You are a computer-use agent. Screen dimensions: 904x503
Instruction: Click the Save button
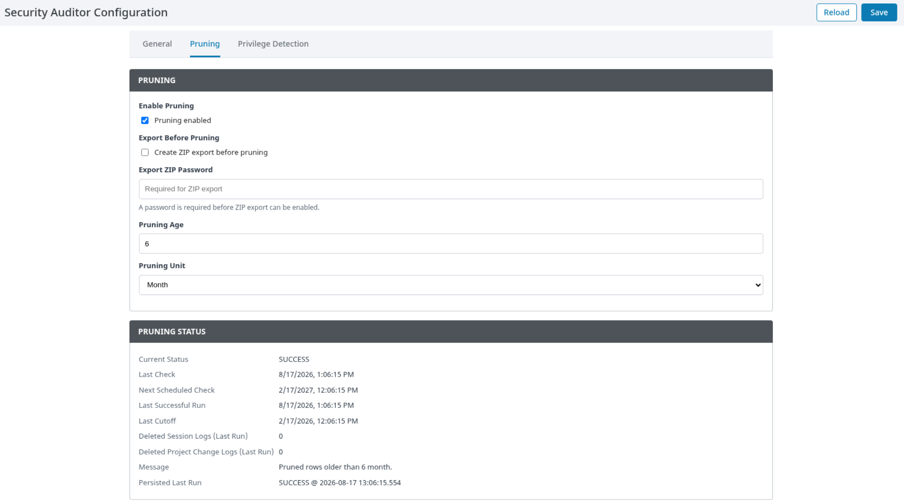click(x=879, y=13)
